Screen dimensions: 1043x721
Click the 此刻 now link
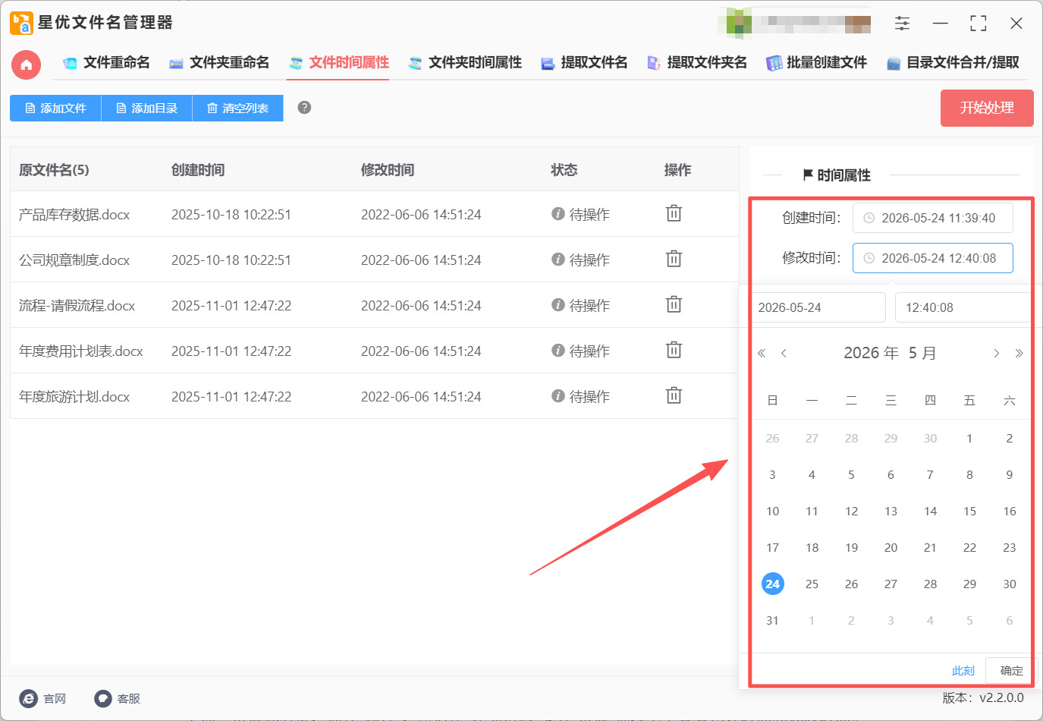pyautogui.click(x=963, y=671)
